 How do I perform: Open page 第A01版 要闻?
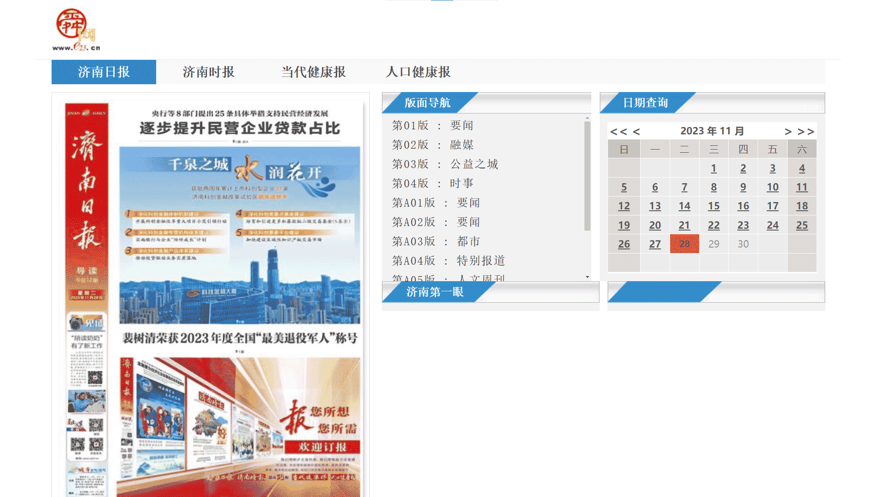pos(436,202)
